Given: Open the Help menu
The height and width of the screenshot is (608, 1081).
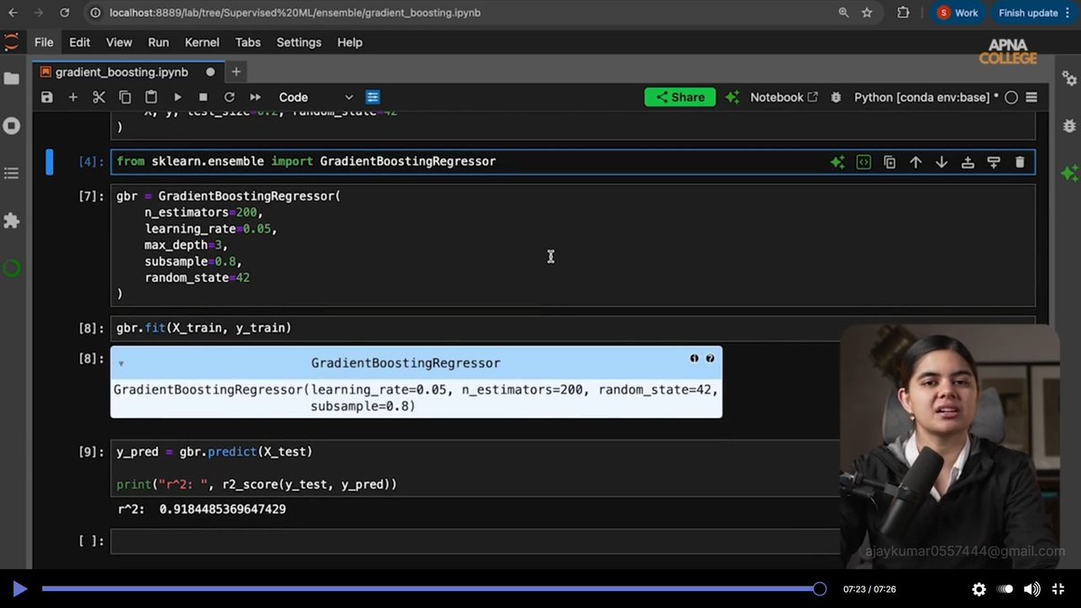Looking at the screenshot, I should [350, 42].
